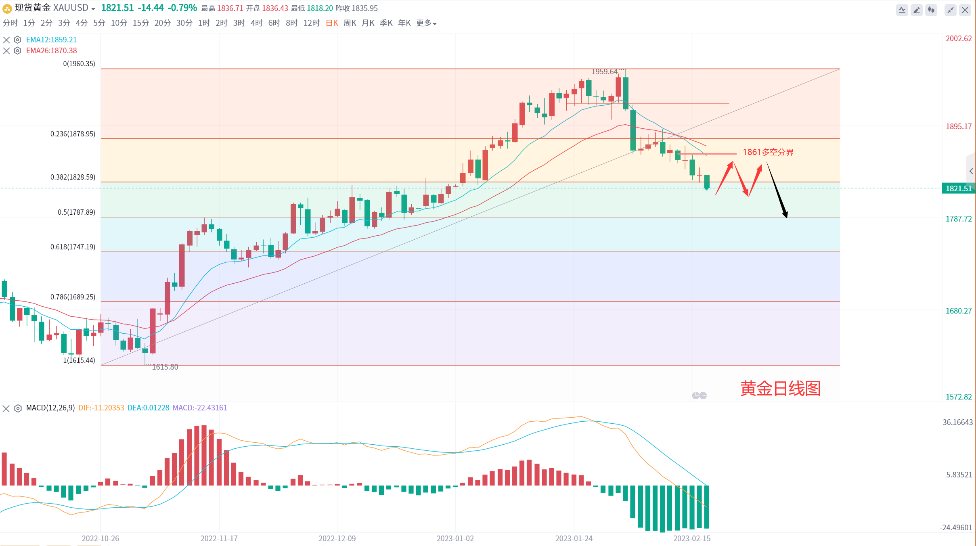Click the 1861多空分界 chart annotation

pyautogui.click(x=768, y=152)
